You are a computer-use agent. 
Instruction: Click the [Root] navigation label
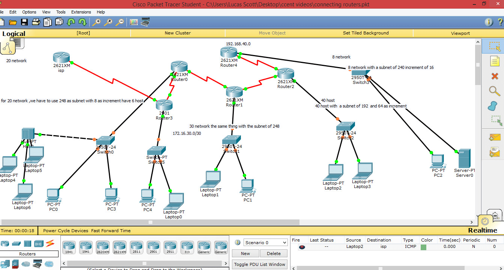point(83,33)
